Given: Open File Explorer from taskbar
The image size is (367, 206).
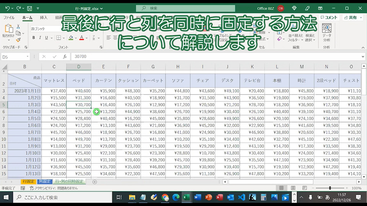Looking at the screenshot, I should (x=132, y=197).
